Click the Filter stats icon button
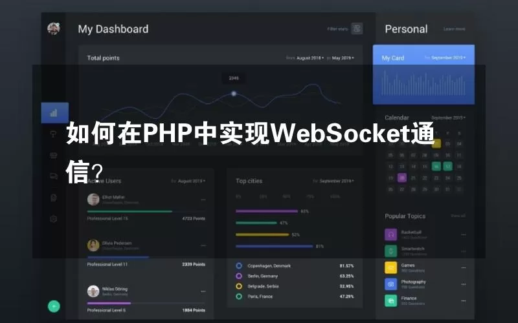The width and height of the screenshot is (518, 323). point(357,28)
